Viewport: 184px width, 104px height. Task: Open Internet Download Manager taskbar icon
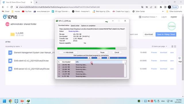click(28, 101)
